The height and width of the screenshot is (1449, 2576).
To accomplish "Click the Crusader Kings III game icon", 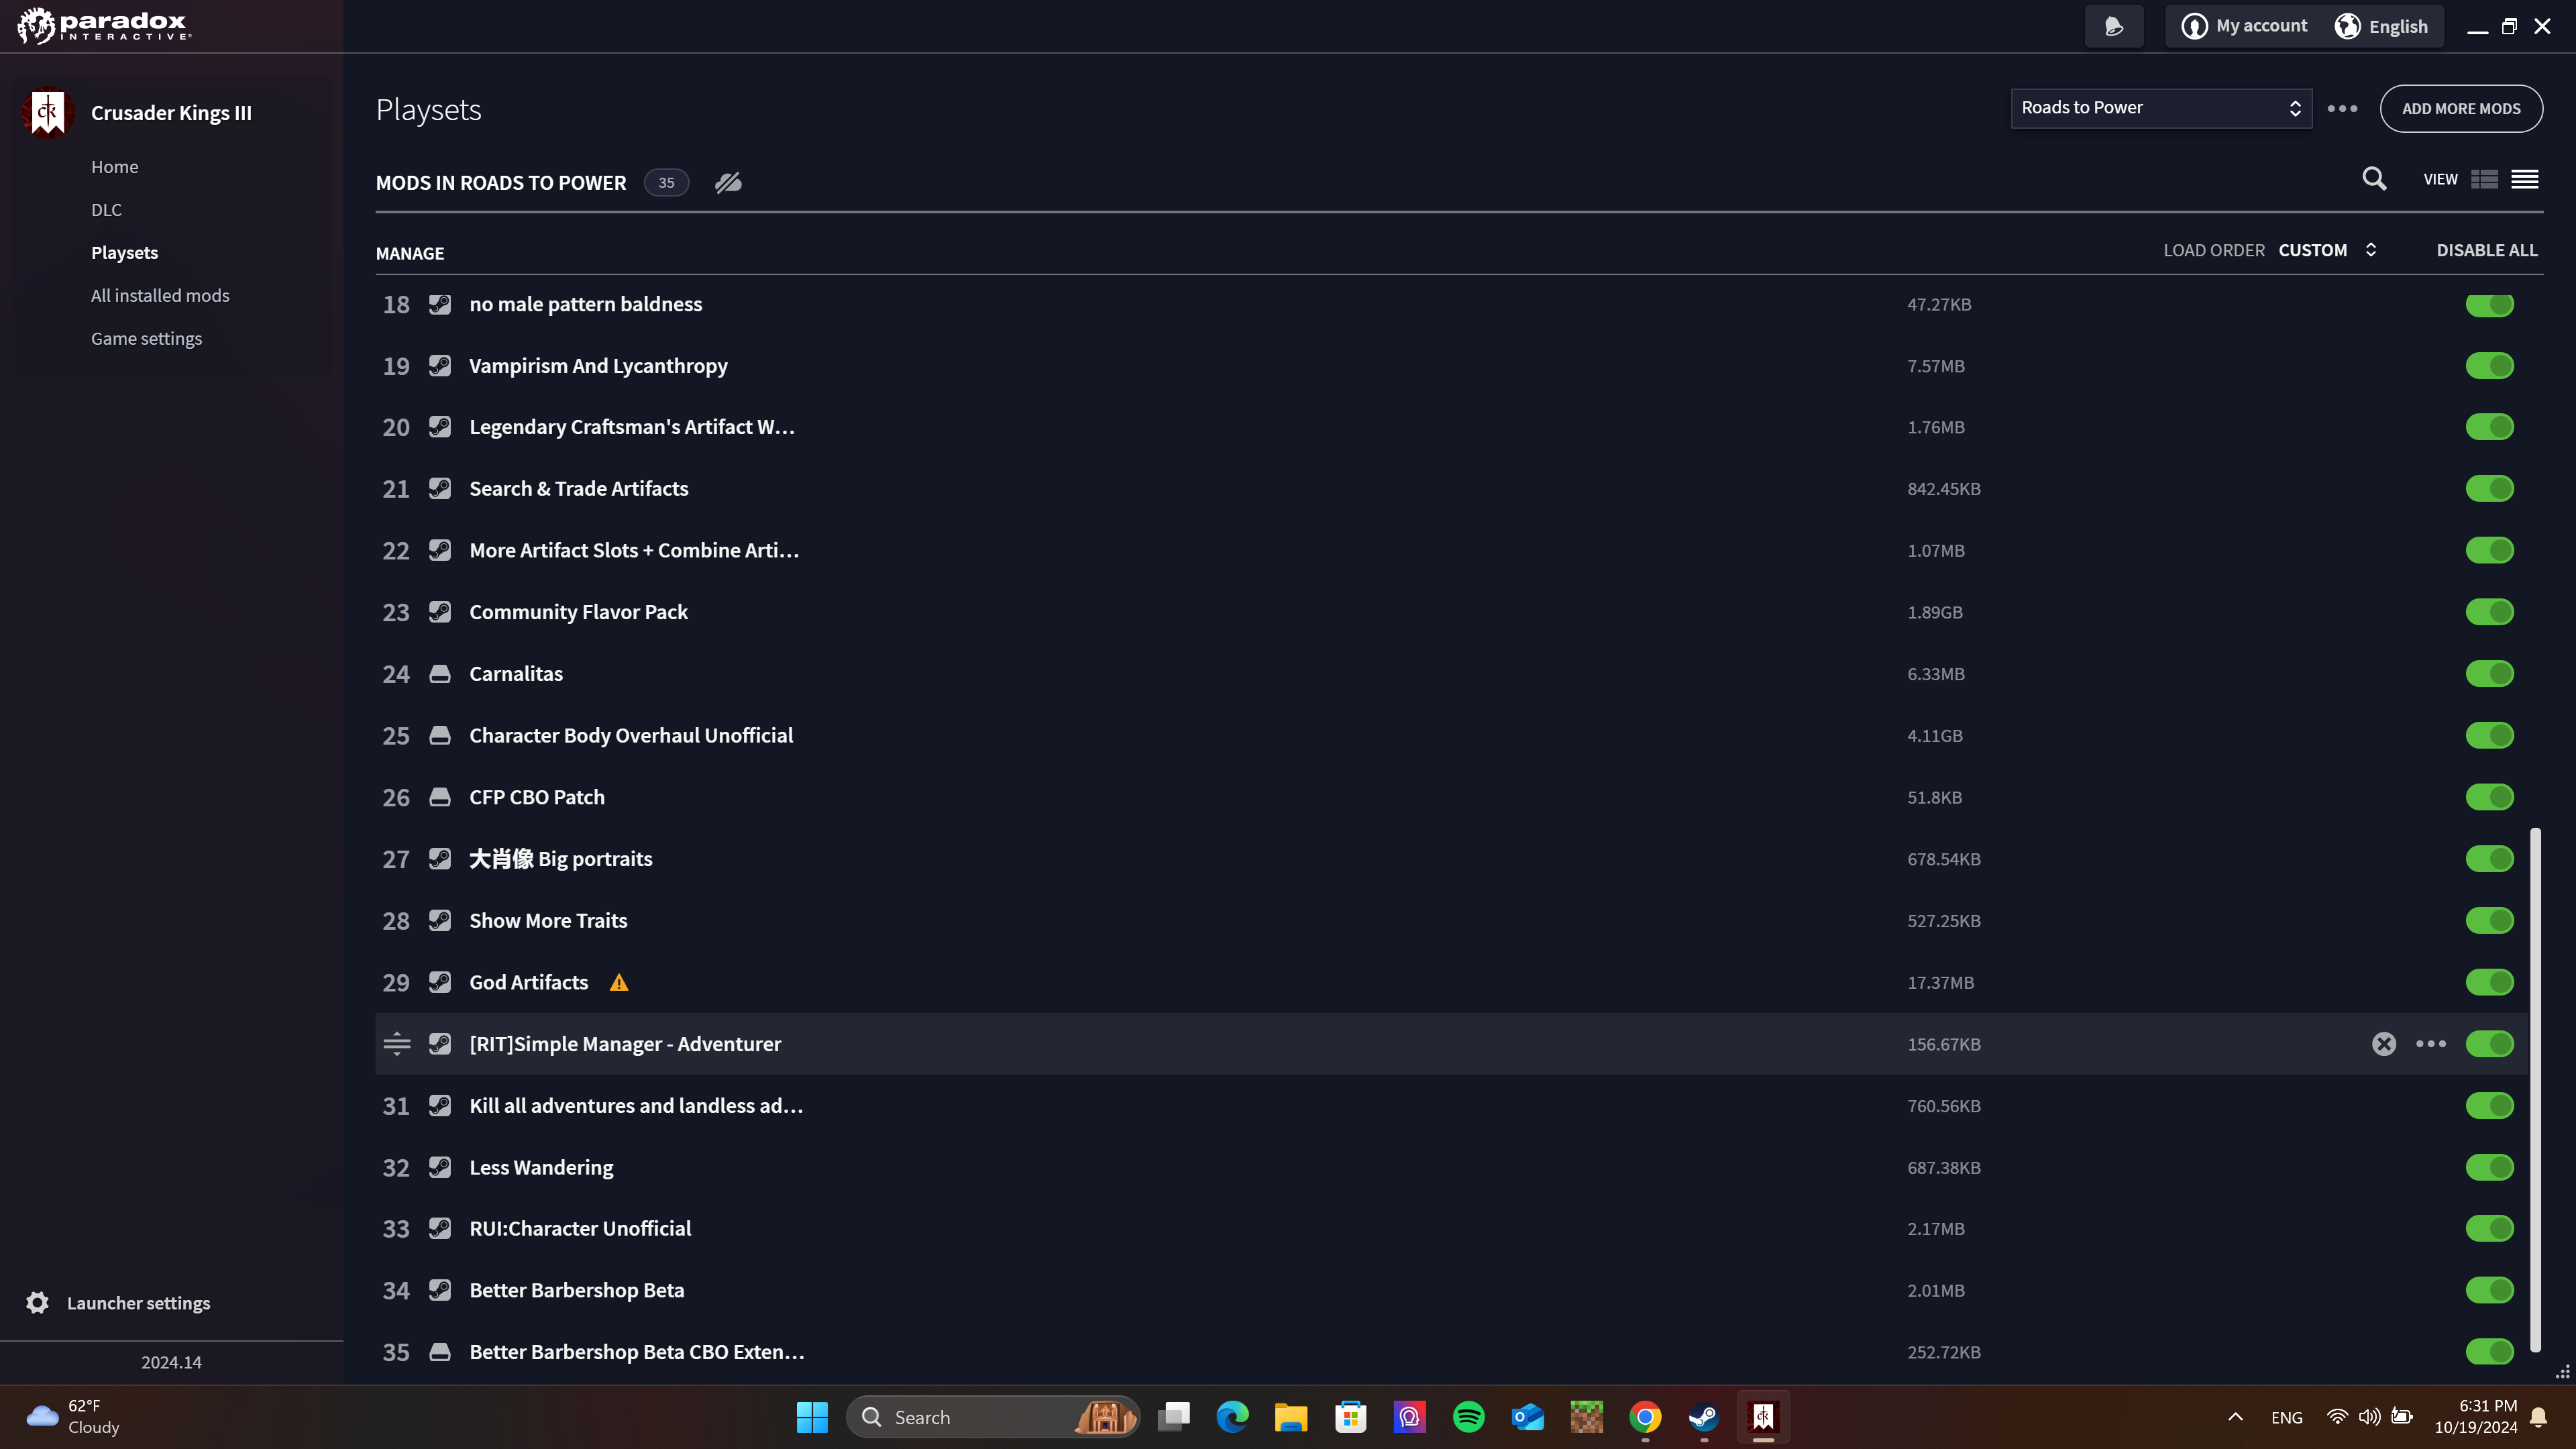I will [47, 113].
